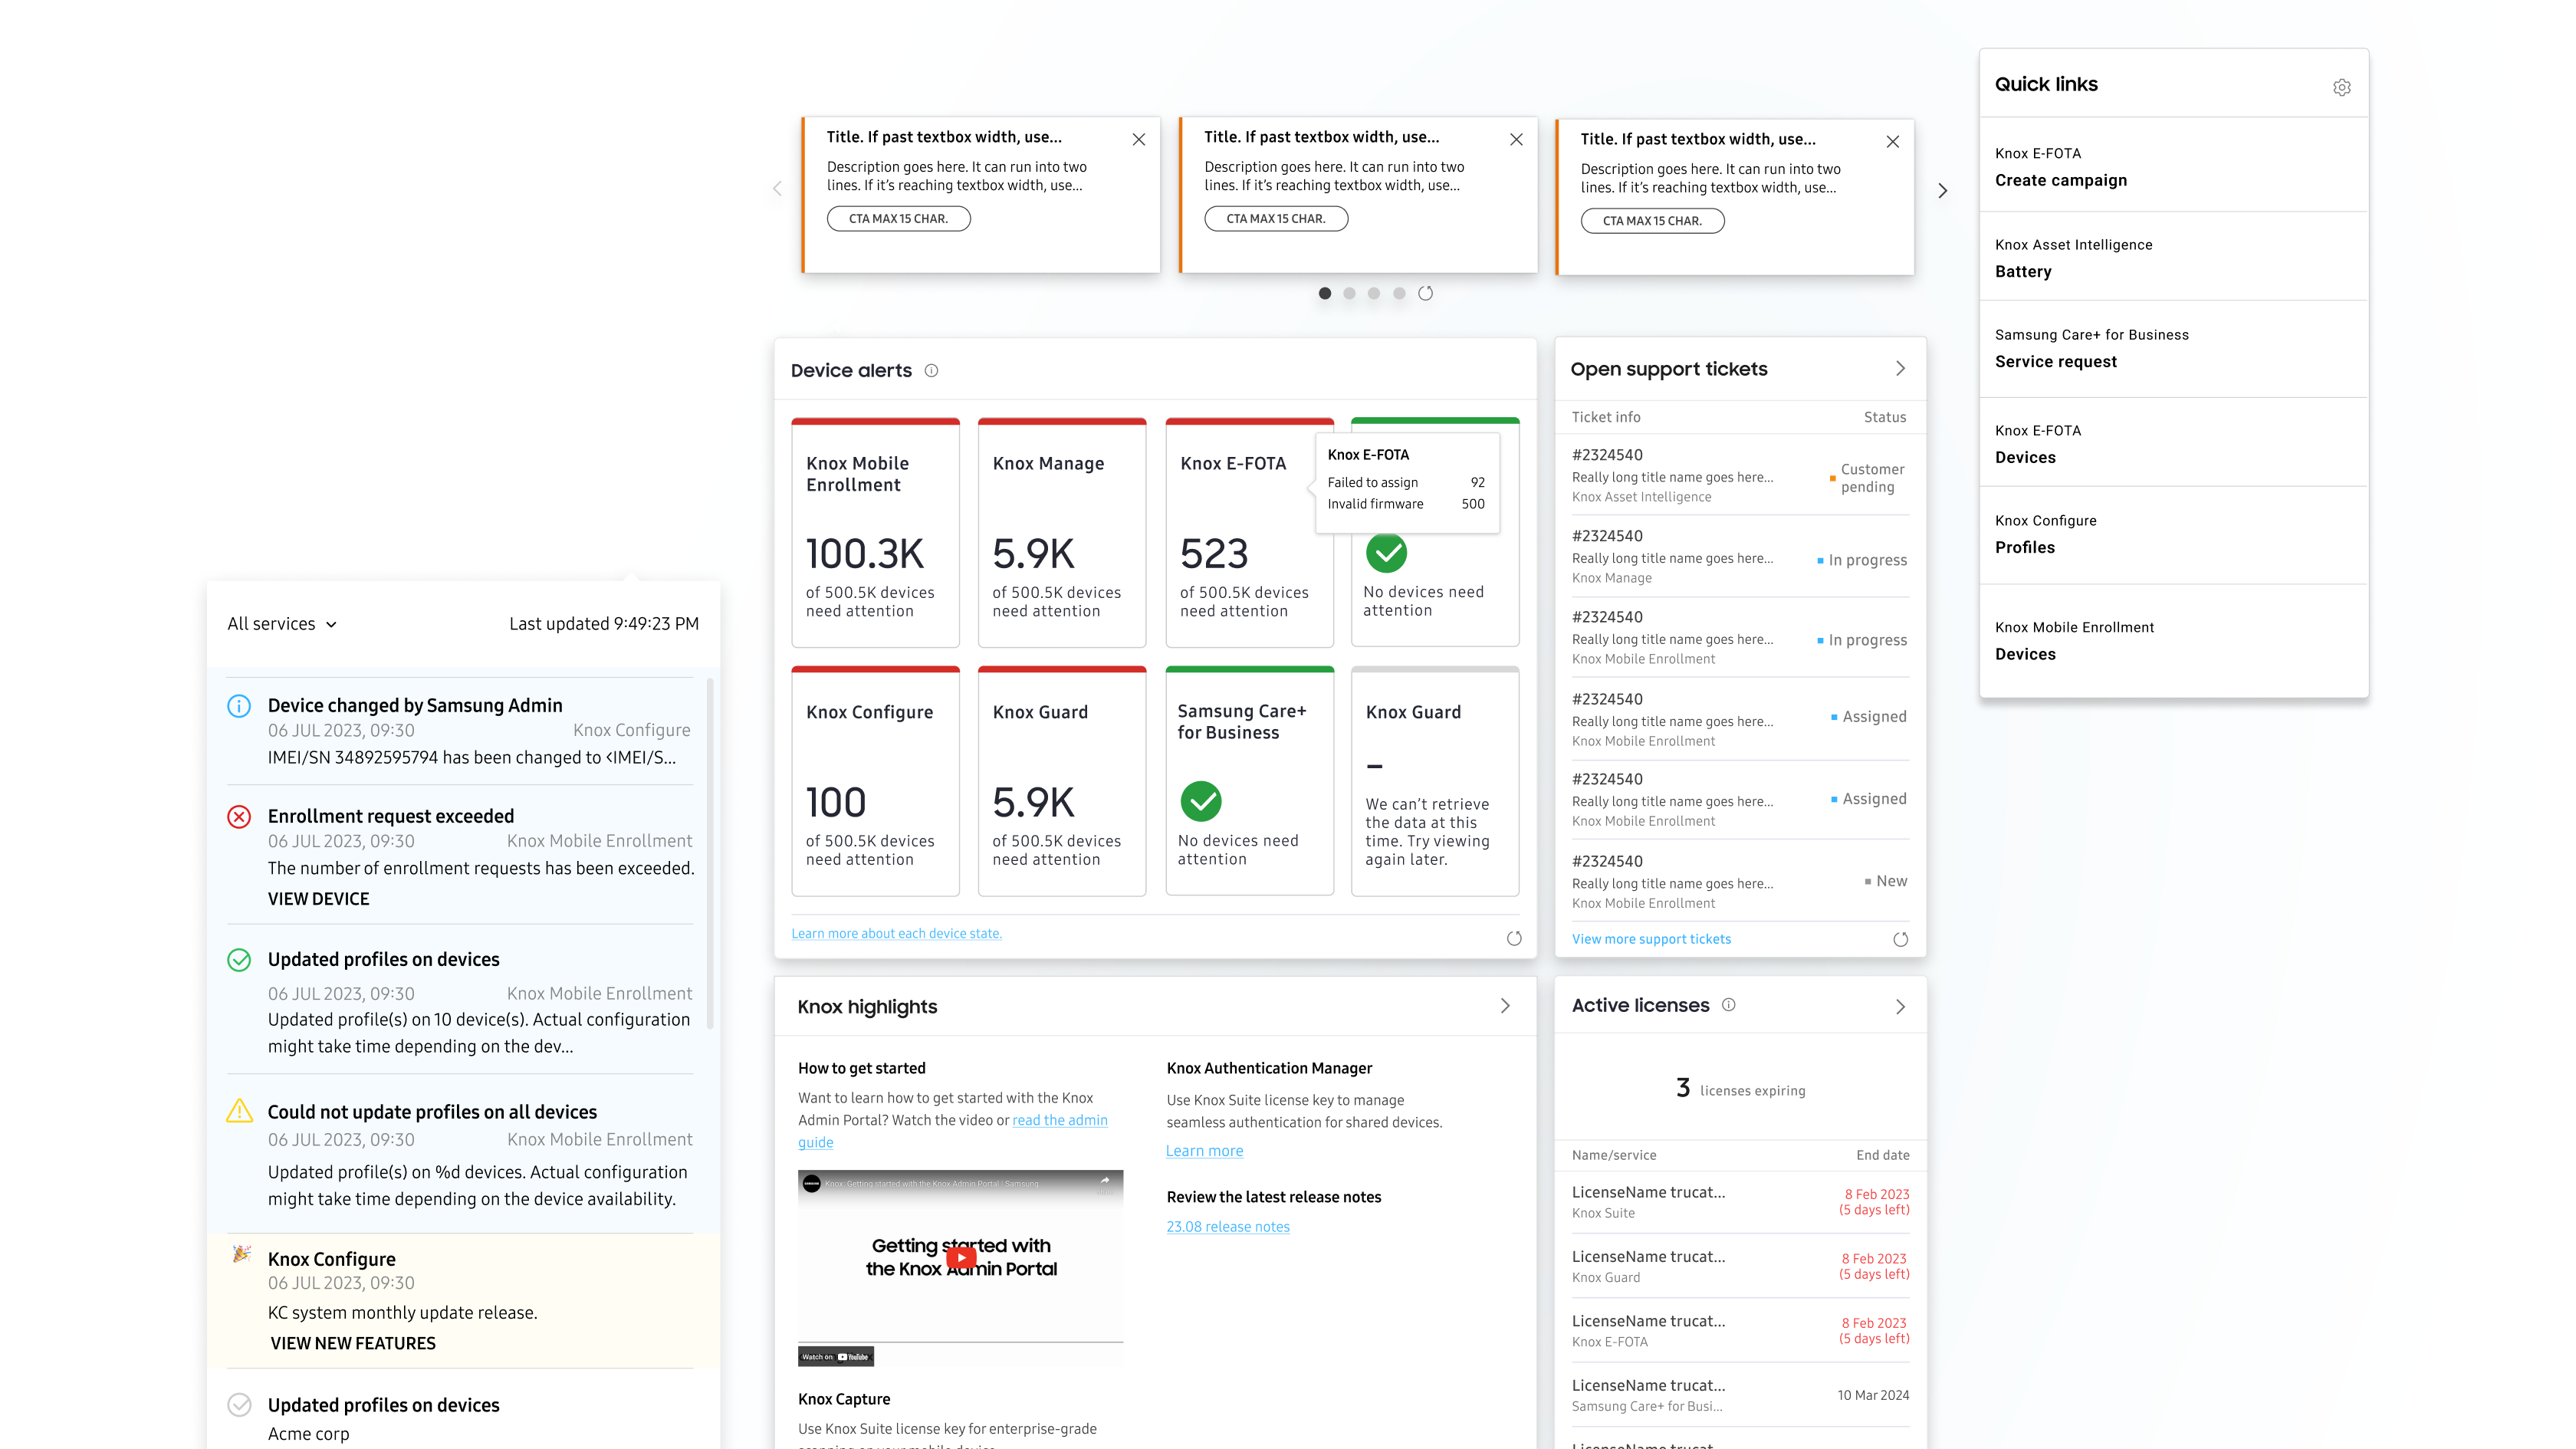Image resolution: width=2576 pixels, height=1449 pixels.
Task: Open Quick links settings gear
Action: 2341,87
